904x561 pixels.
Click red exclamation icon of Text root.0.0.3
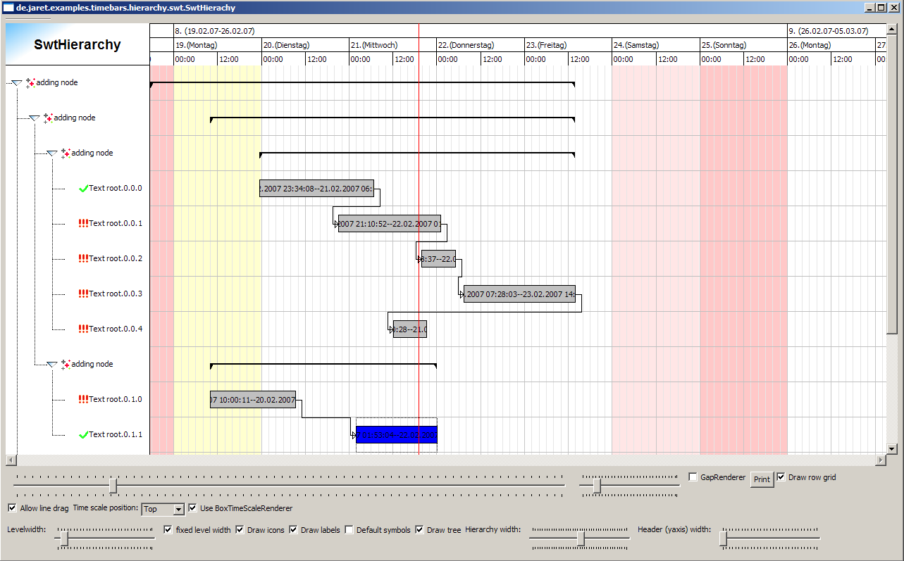tap(83, 294)
